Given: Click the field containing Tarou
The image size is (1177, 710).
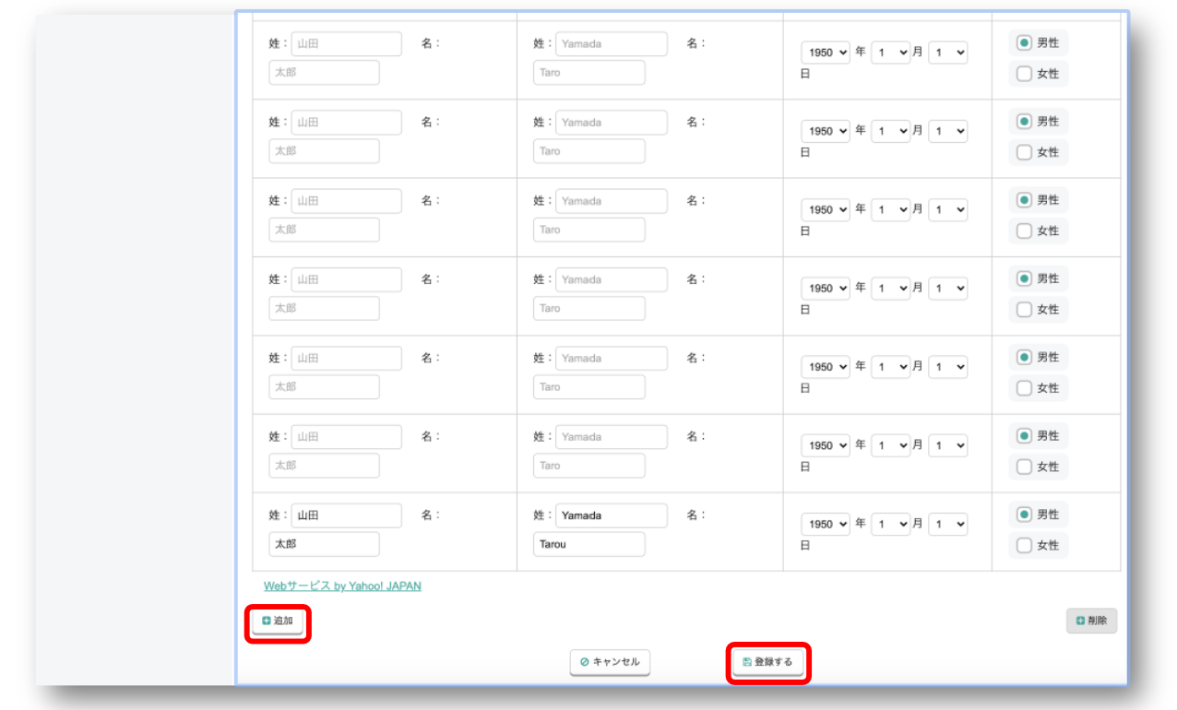Looking at the screenshot, I should (588, 544).
